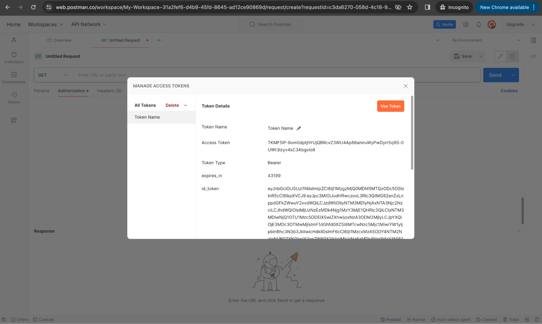Open the History sidebar panel

click(x=14, y=98)
